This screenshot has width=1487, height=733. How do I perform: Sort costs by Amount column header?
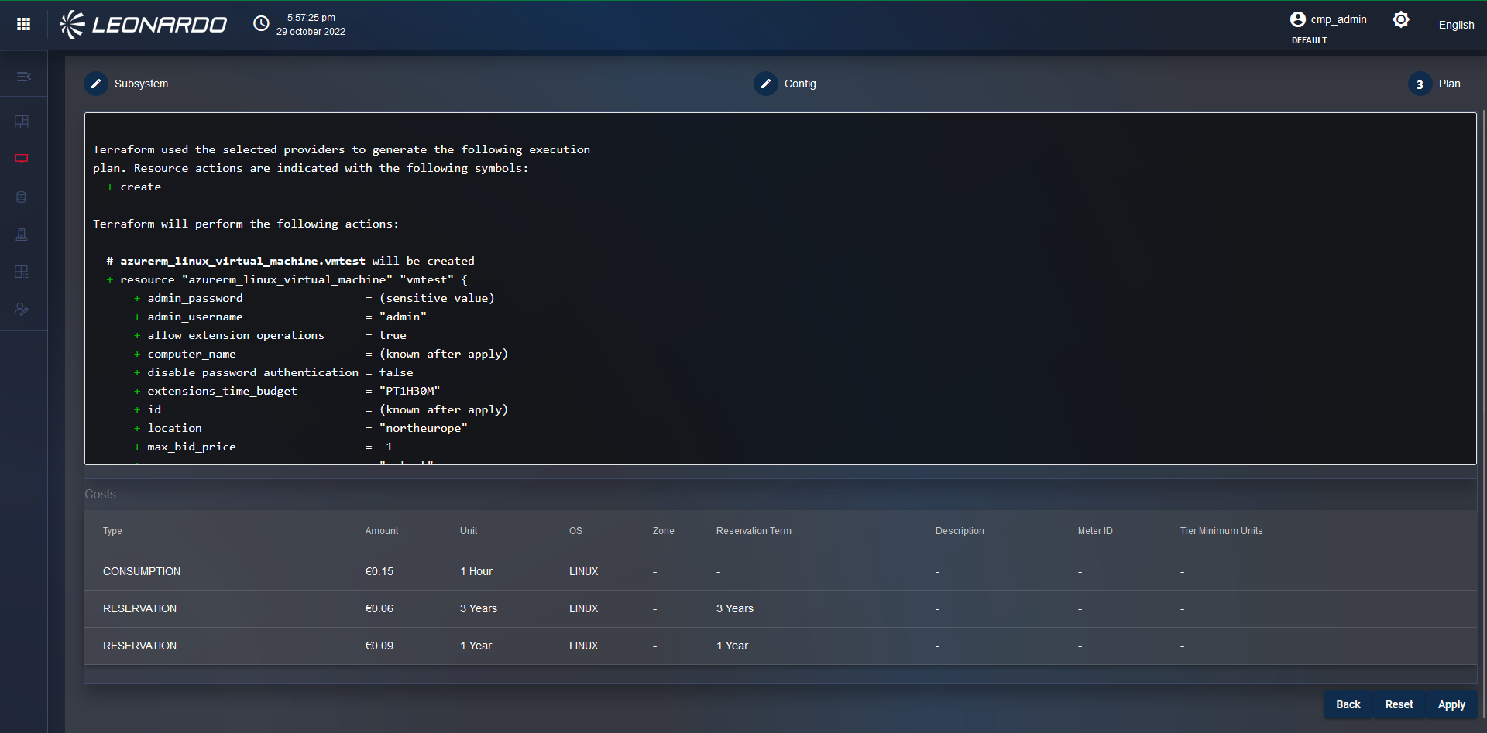(382, 531)
